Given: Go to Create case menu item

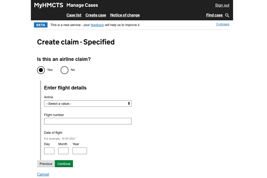Looking at the screenshot, I should [x=96, y=15].
